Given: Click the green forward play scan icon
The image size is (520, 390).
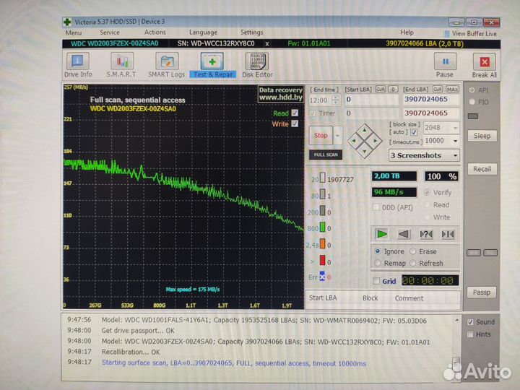Looking at the screenshot, I should [x=382, y=233].
